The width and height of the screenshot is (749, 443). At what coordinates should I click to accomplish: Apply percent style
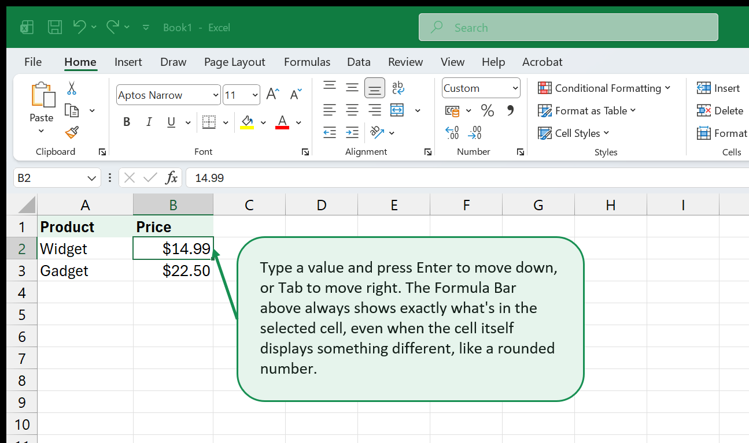coord(488,110)
